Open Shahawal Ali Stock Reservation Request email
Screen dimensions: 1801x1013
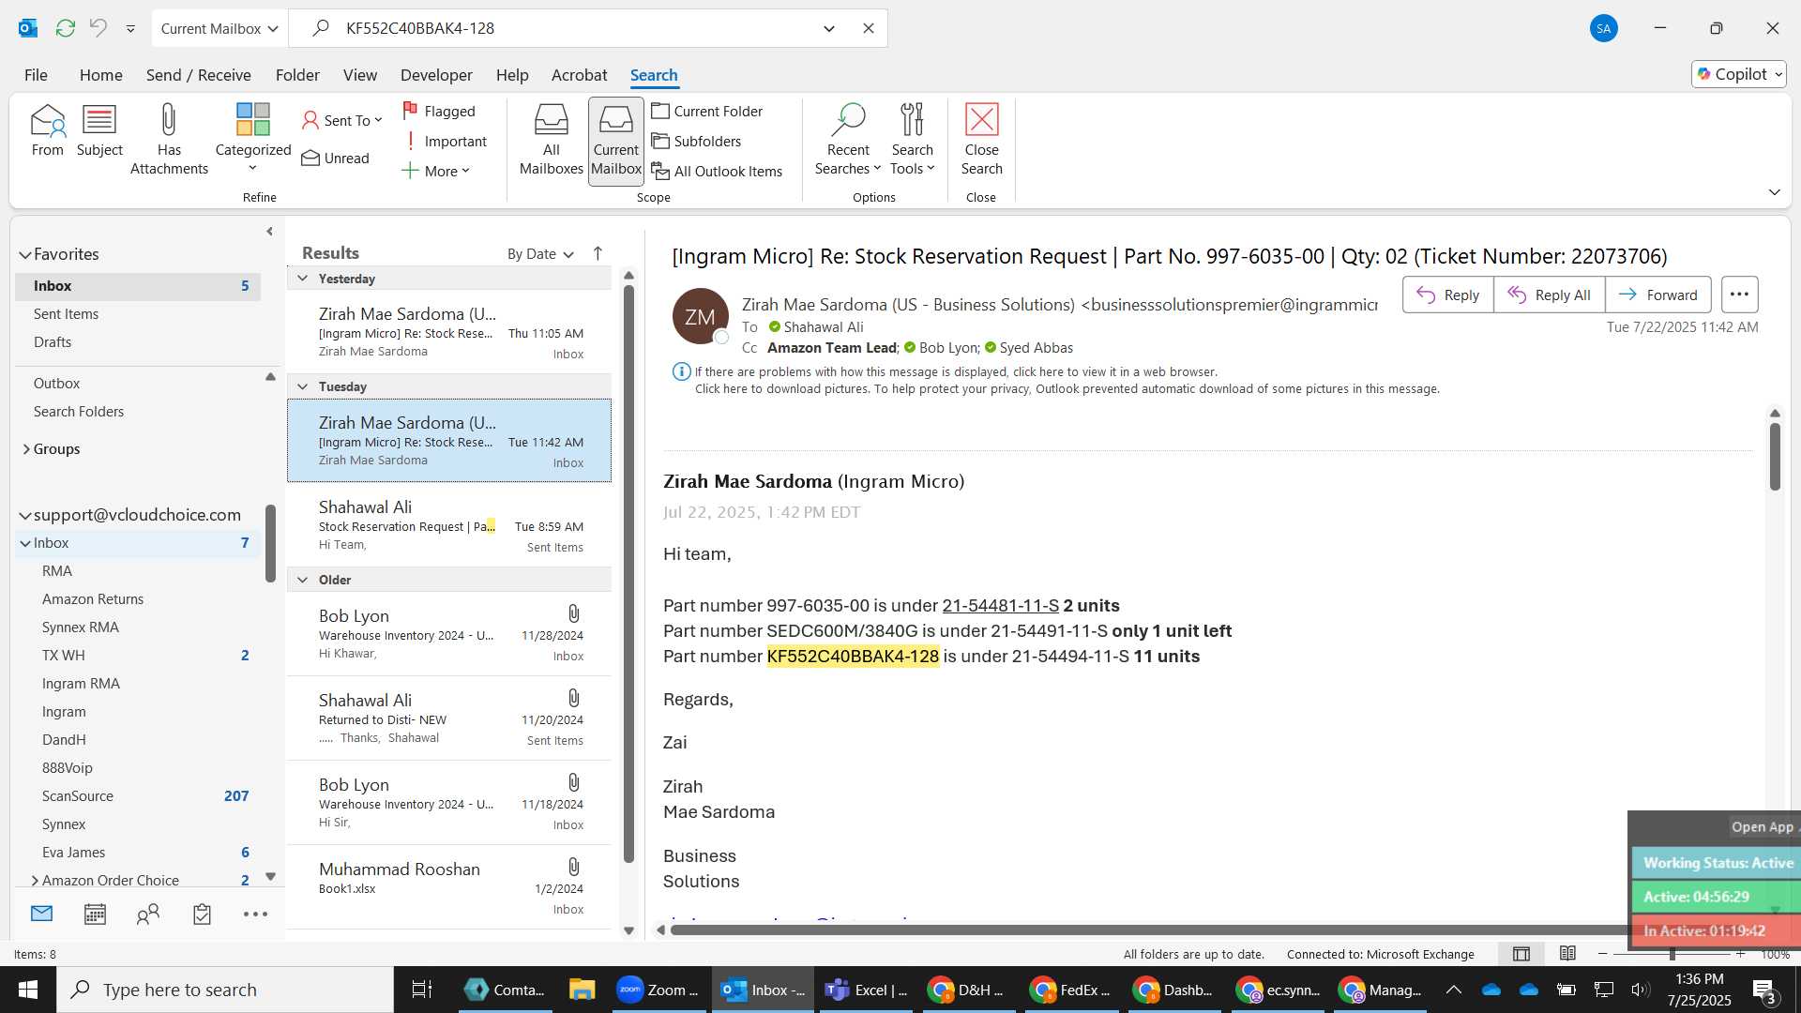449,526
